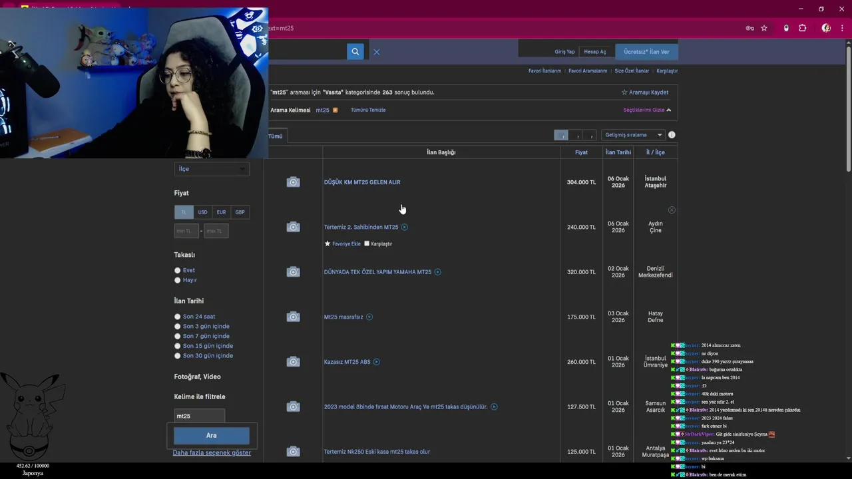
Task: Play video icon next to Mt25 masrafsız
Action: click(x=369, y=317)
